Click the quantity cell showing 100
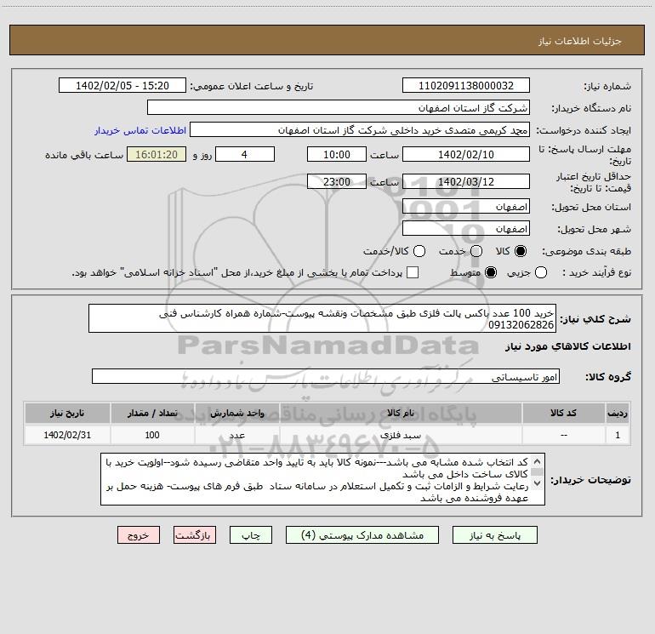Viewport: 655px width, 634px height. tap(152, 435)
